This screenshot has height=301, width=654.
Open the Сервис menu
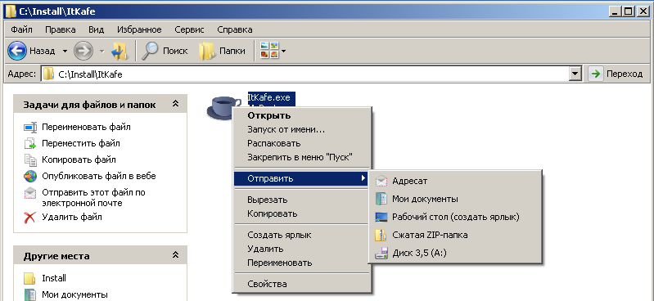(x=189, y=29)
